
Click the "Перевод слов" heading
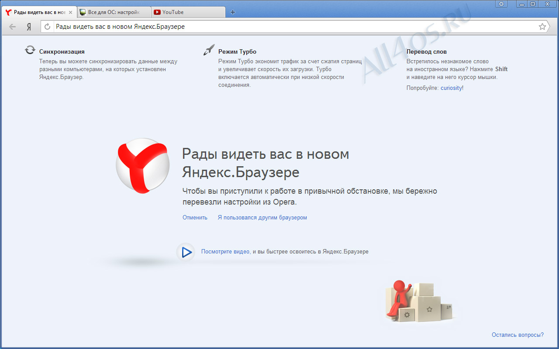tap(427, 51)
